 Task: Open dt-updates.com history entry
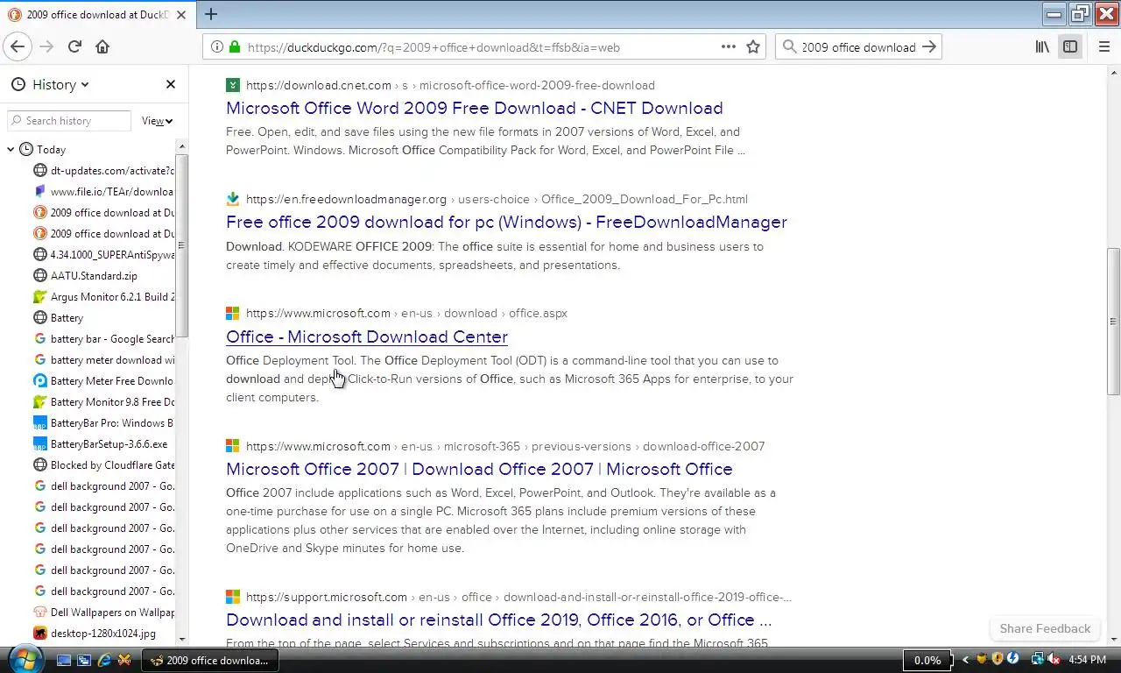tap(103, 171)
